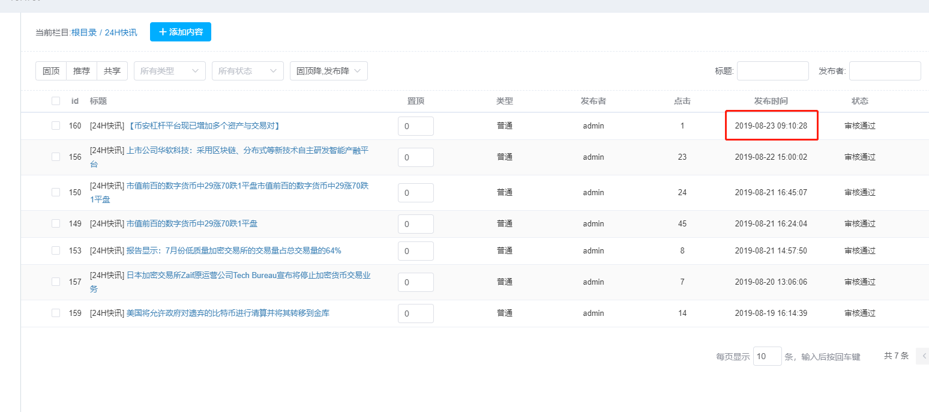This screenshot has height=412, width=929.
Task: Click the 标题 search input field
Action: 772,71
